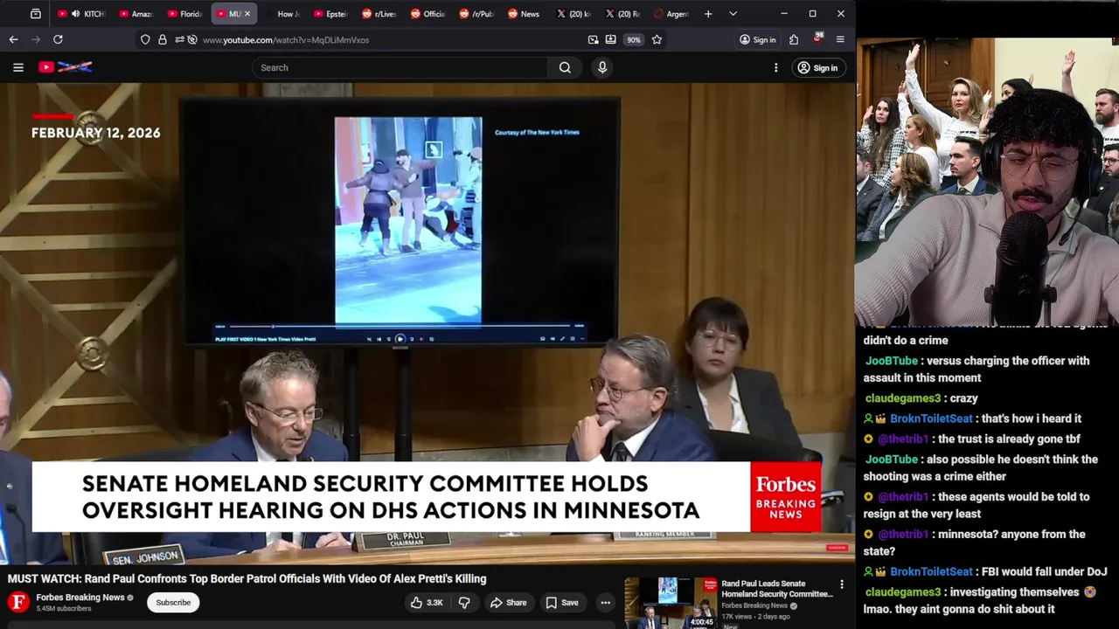
Task: Switch to the KITCH YouTube tab
Action: (x=81, y=14)
